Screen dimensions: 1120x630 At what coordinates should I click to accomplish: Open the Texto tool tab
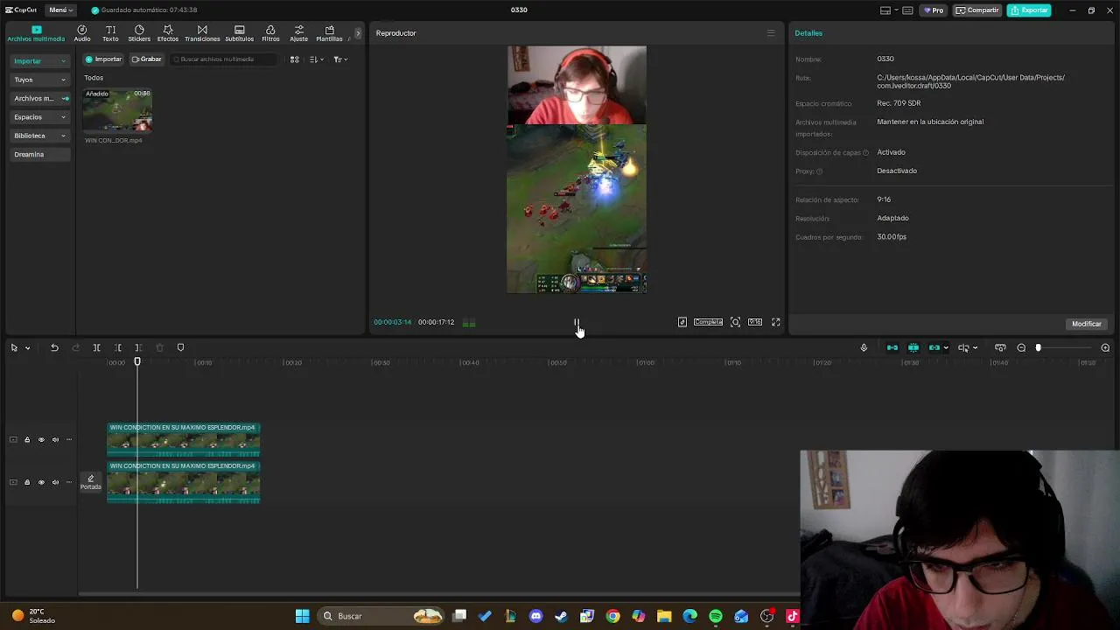click(110, 33)
